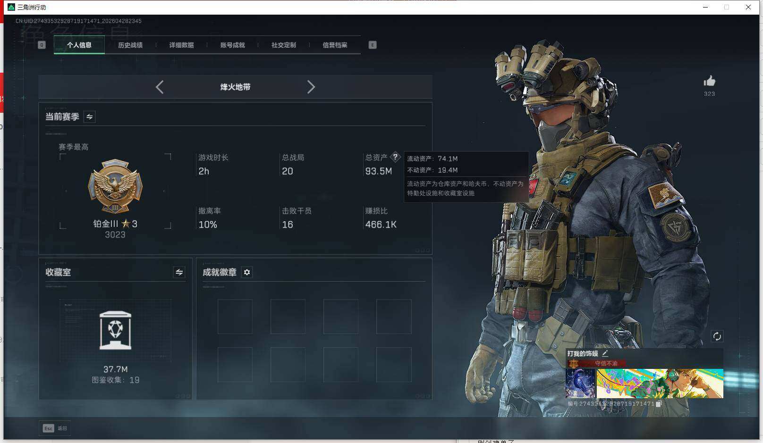The image size is (763, 443).
Task: Give a thumbs-up like to this profile
Action: [x=709, y=81]
